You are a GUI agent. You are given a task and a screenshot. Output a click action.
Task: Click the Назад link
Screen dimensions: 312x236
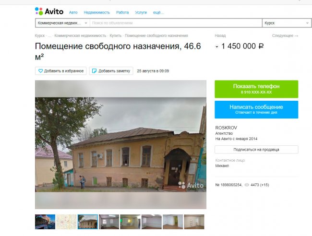point(220,35)
